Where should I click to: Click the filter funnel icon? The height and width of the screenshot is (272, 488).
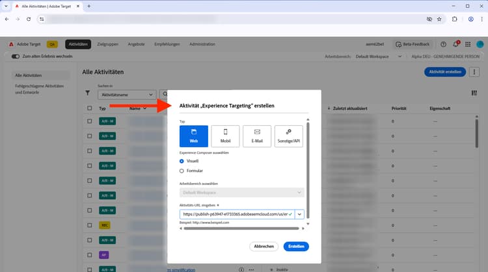[87, 93]
